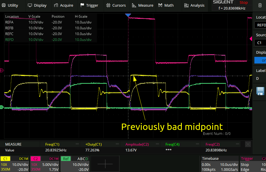This screenshot has width=266, height=172.
Task: Open the Ref ABCD descriptor box
Action: (x=75, y=164)
